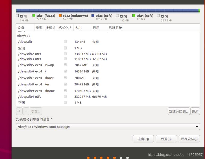The height and width of the screenshot is (159, 205).
Task: Click the 还原 revert button
Action: pyautogui.click(x=195, y=111)
